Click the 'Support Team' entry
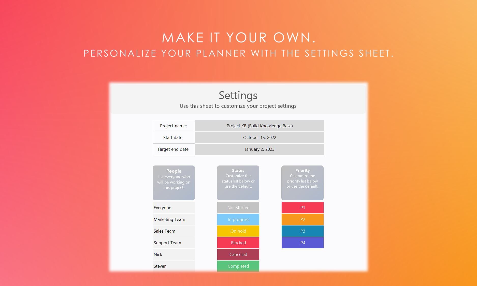Viewport: 477px width, 286px height. [x=174, y=243]
